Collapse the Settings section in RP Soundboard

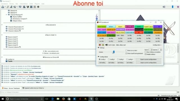coord(98,48)
